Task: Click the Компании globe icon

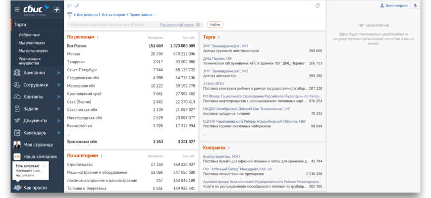Action: 17,73
